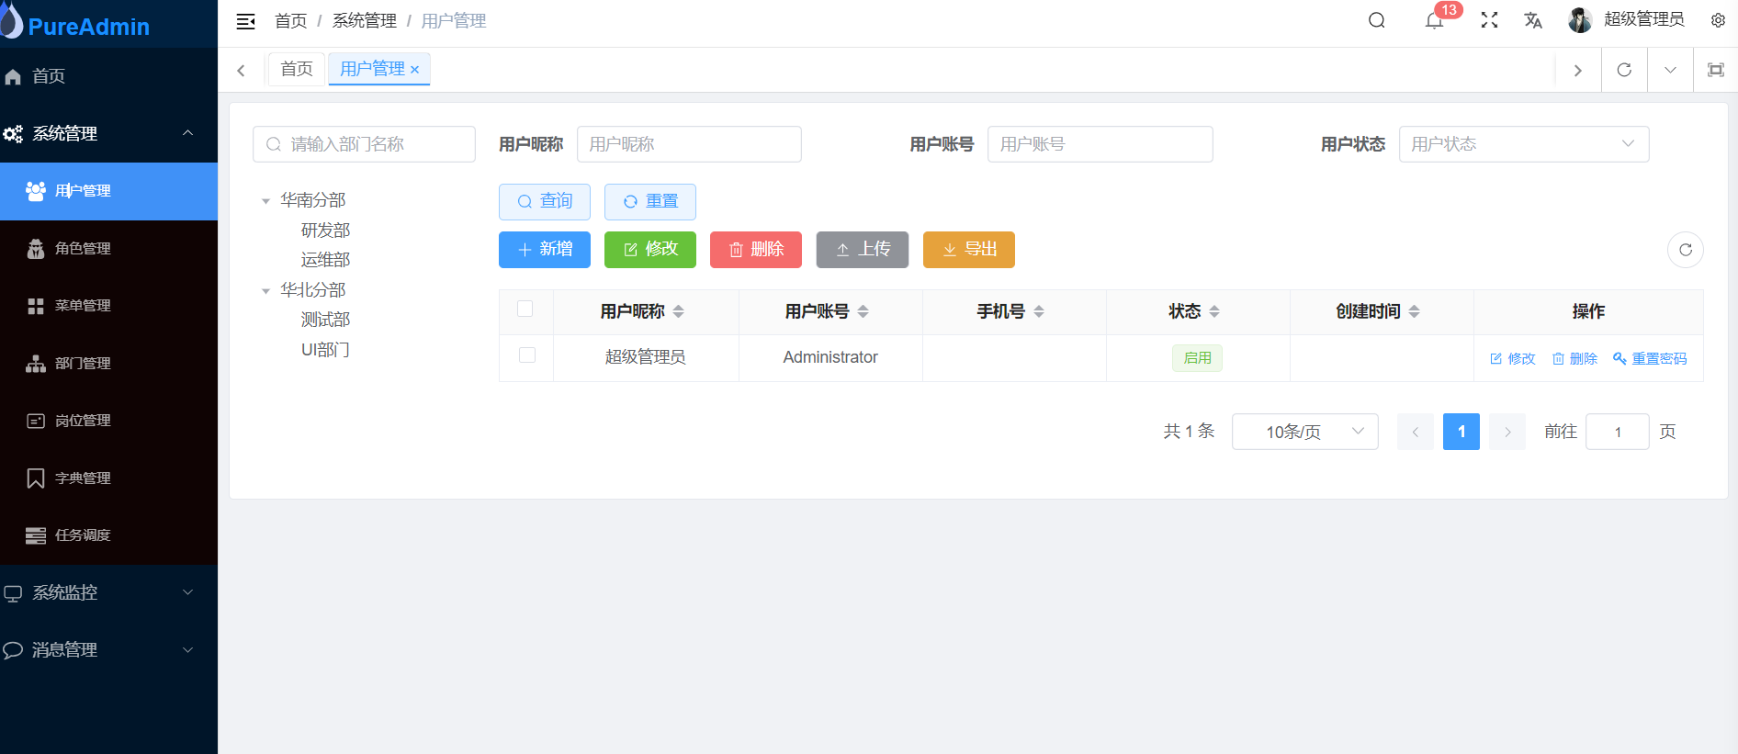Switch to the 首页 tab
The width and height of the screenshot is (1738, 754).
point(297,69)
